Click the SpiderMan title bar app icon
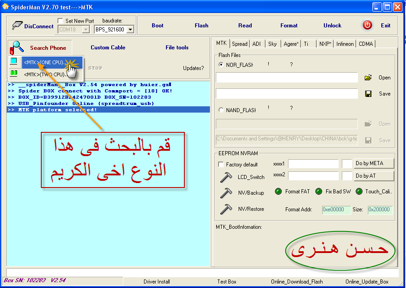Screen dimensions: 406x288 tap(5, 7)
